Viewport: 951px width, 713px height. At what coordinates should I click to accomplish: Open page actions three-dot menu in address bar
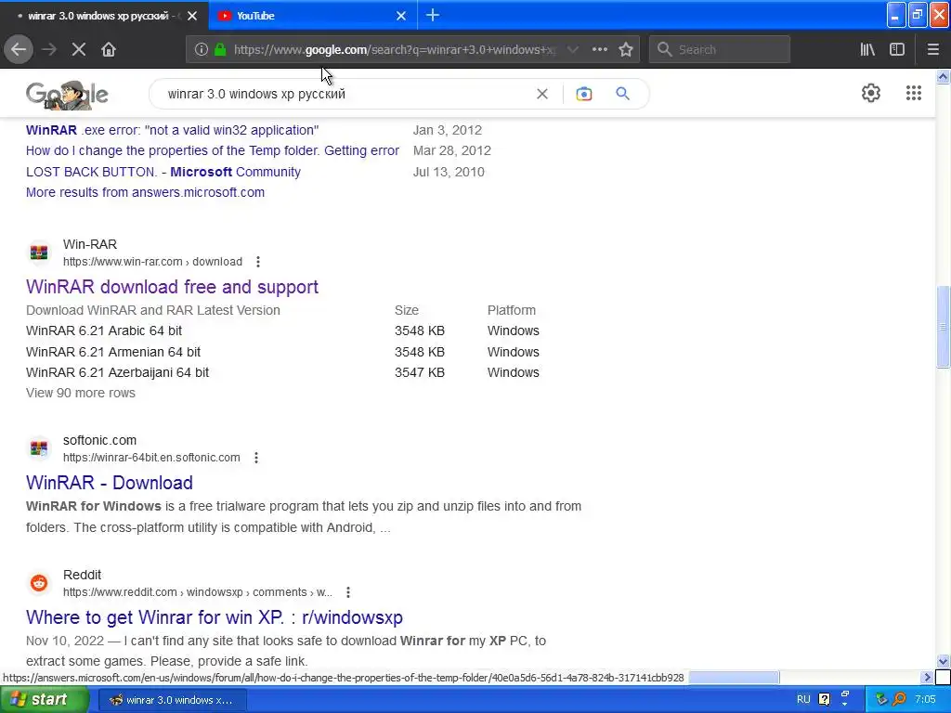(x=599, y=49)
